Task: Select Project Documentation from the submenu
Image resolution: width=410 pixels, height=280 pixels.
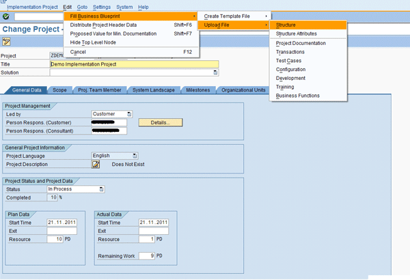Action: [301, 43]
